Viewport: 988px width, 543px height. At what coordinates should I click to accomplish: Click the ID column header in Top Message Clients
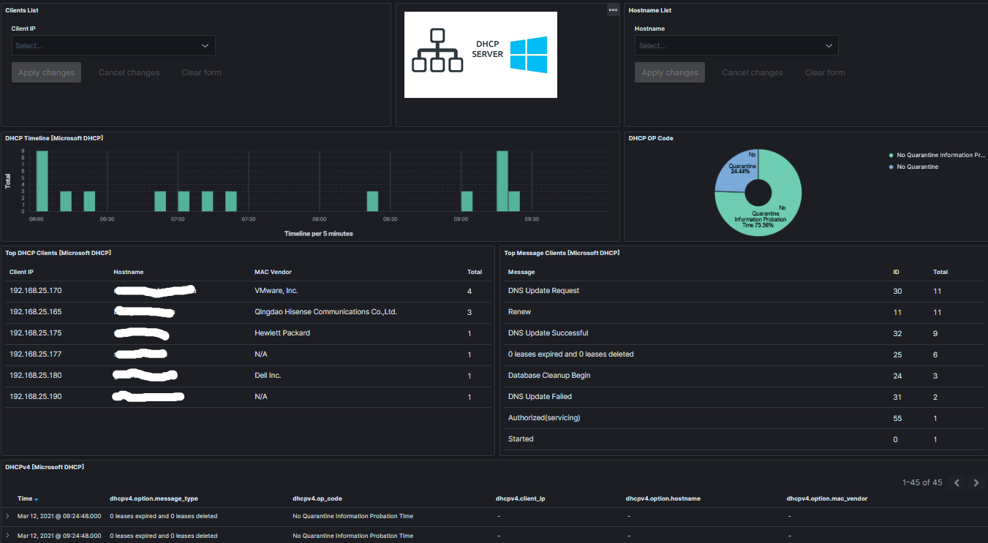[896, 272]
